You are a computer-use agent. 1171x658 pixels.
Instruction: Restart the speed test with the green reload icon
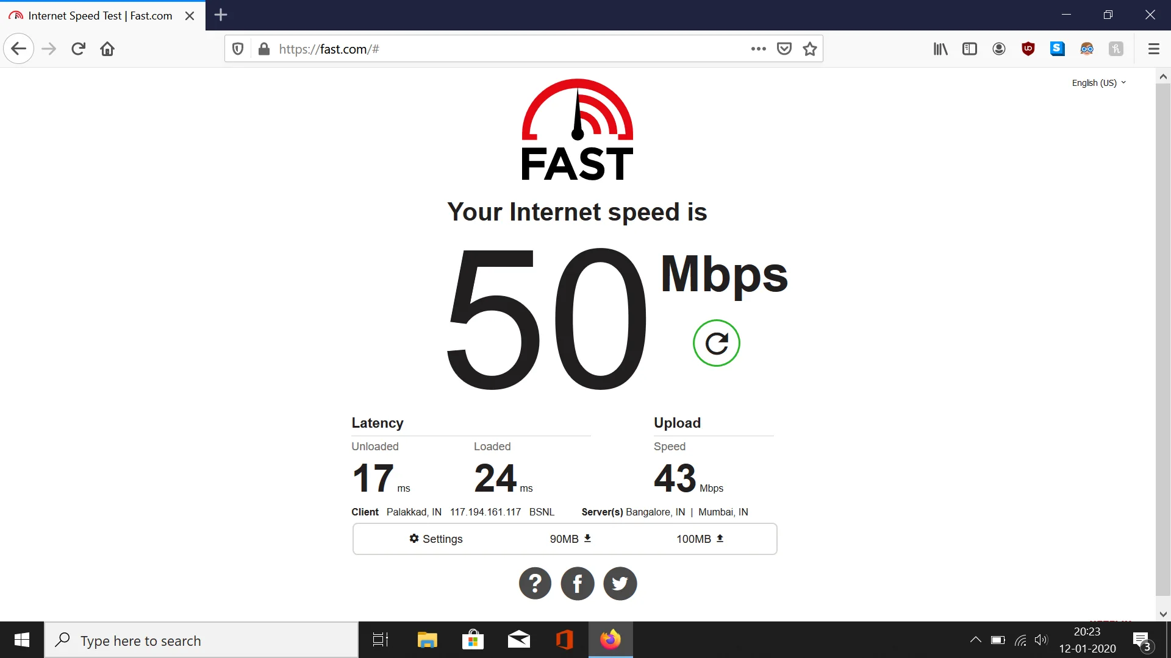[717, 343]
